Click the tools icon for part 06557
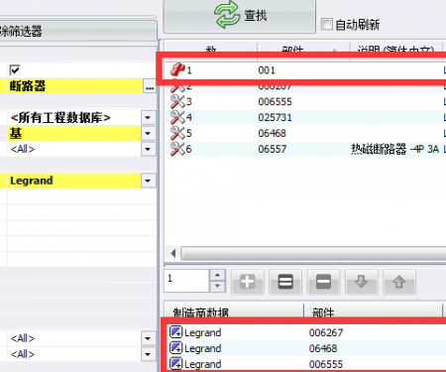 click(x=177, y=149)
